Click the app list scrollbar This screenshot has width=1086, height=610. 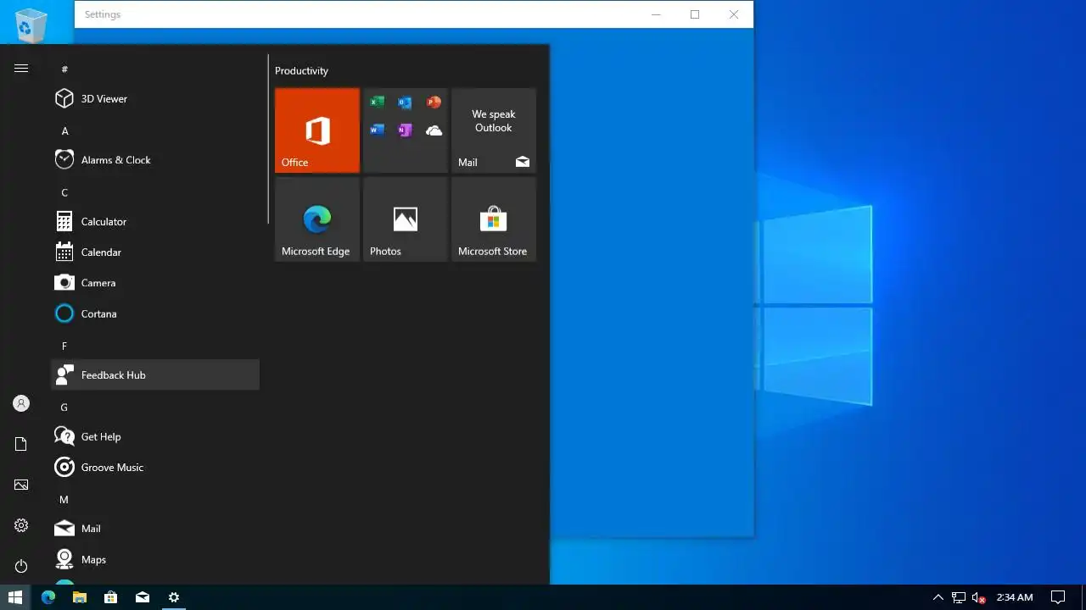pos(268,139)
